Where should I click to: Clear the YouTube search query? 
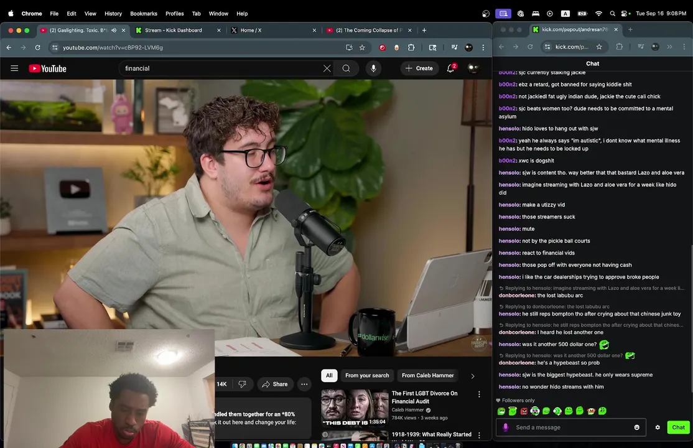point(327,68)
